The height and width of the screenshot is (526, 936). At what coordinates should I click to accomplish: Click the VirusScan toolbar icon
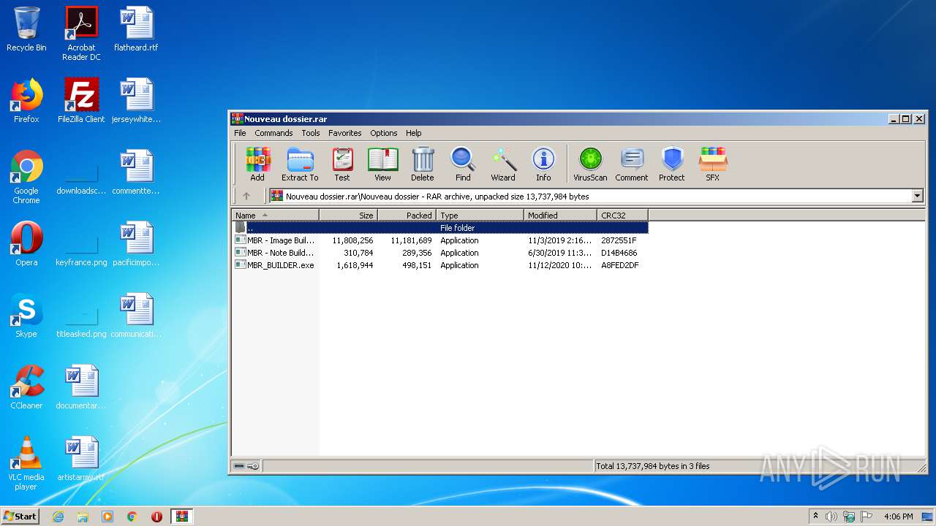(590, 164)
